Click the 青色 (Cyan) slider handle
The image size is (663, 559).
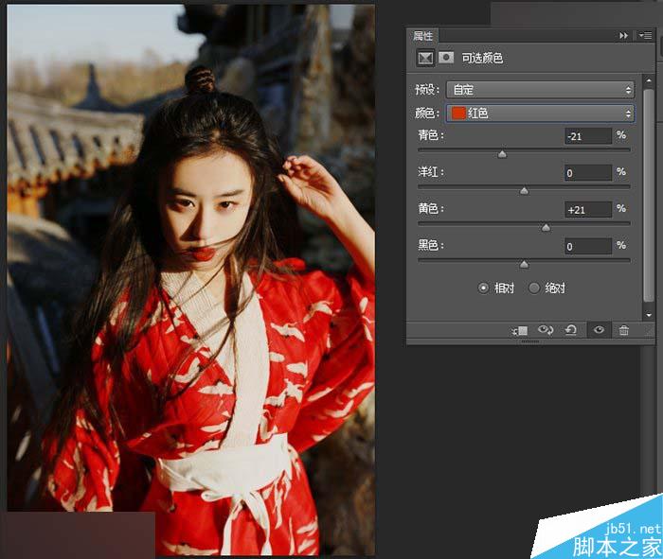[x=502, y=154]
